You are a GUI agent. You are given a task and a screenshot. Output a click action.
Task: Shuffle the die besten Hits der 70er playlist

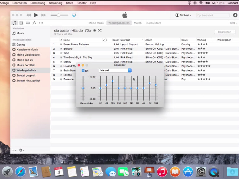tap(100, 30)
